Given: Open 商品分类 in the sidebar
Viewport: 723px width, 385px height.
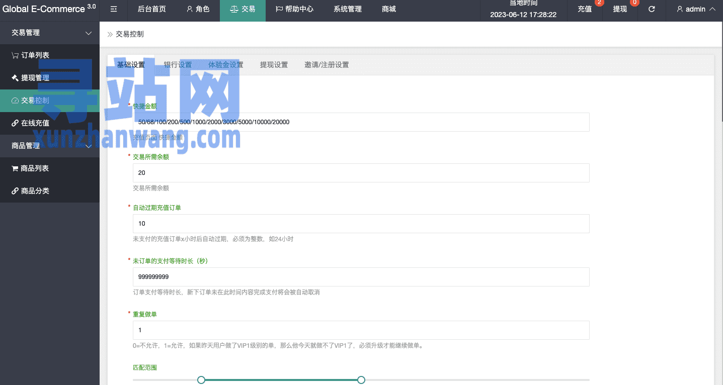Looking at the screenshot, I should (x=35, y=191).
